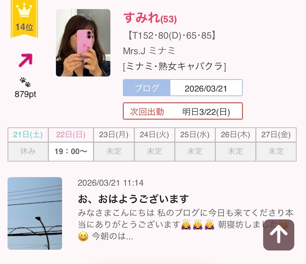Click the 19:00〜 shift time cell
Screen dimensions: 306x264
[x=71, y=151]
